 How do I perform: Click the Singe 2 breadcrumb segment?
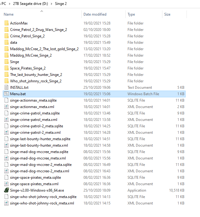tap(61, 4)
